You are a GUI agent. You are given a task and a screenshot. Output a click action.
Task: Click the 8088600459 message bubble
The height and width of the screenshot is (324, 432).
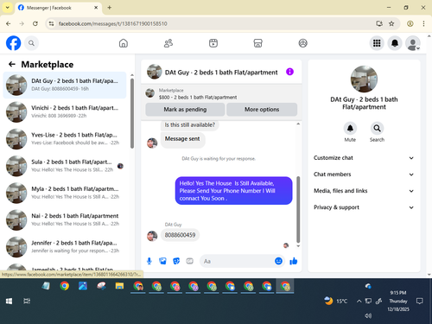click(180, 235)
